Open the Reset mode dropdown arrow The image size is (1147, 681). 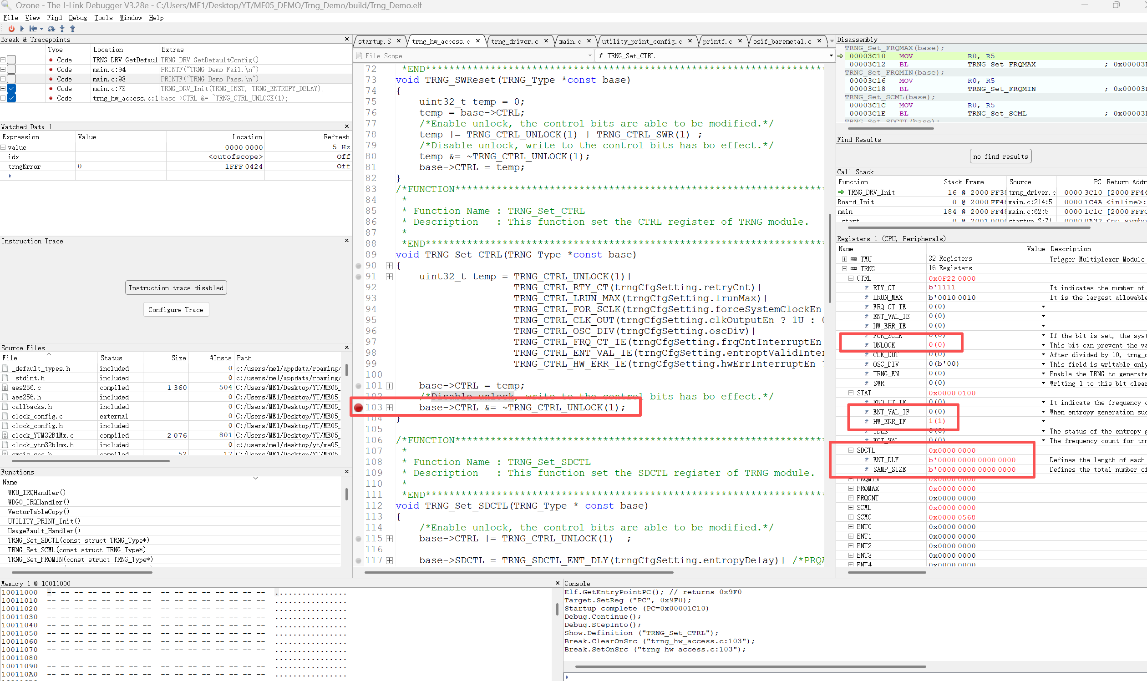click(41, 29)
